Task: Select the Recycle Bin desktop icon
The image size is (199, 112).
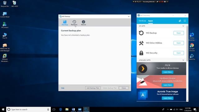Action: click(5, 4)
